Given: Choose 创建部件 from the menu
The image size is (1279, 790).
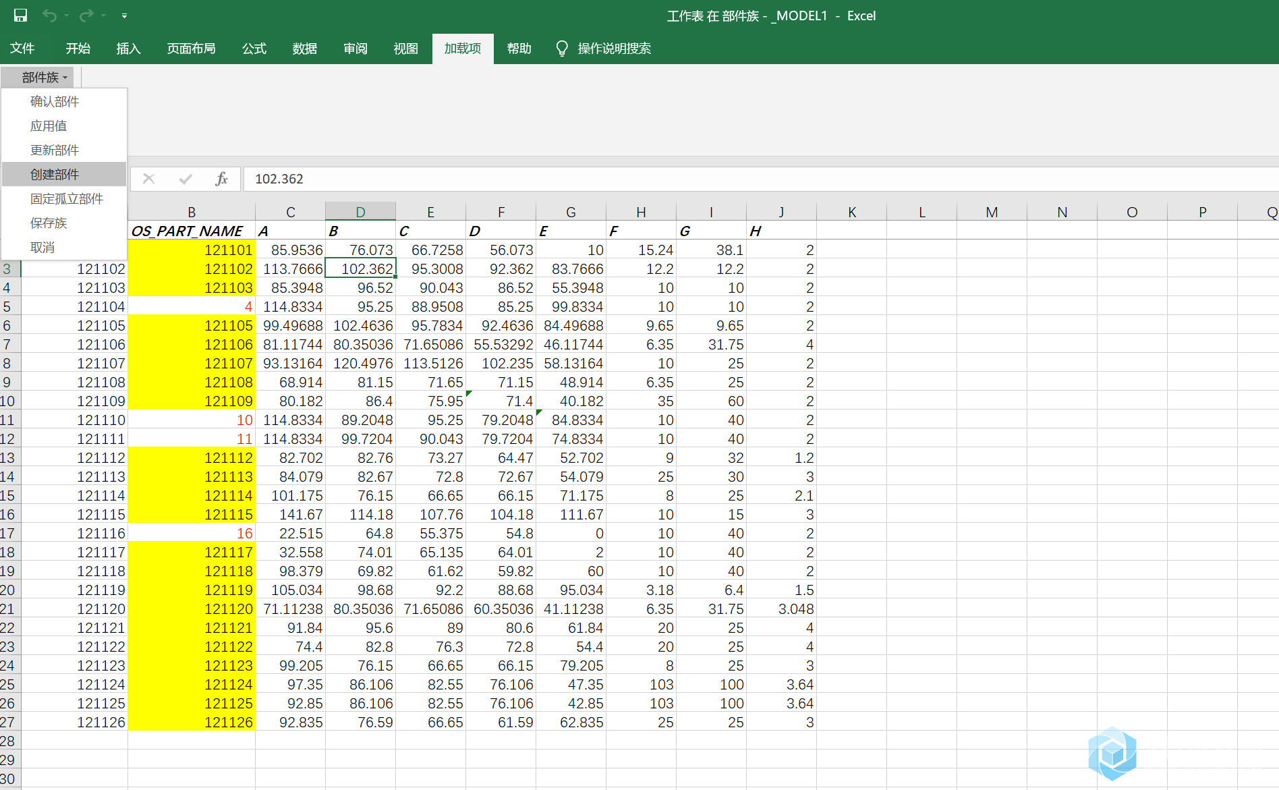Looking at the screenshot, I should [64, 175].
